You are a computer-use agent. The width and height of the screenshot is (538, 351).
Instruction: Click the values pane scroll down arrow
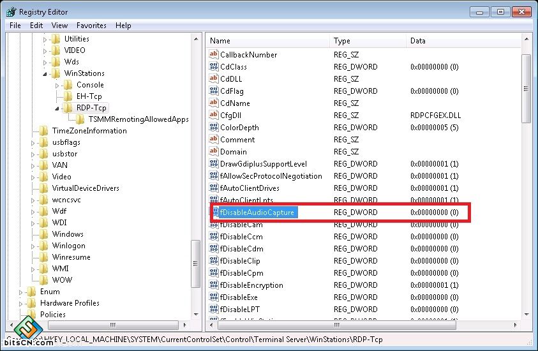(527, 314)
